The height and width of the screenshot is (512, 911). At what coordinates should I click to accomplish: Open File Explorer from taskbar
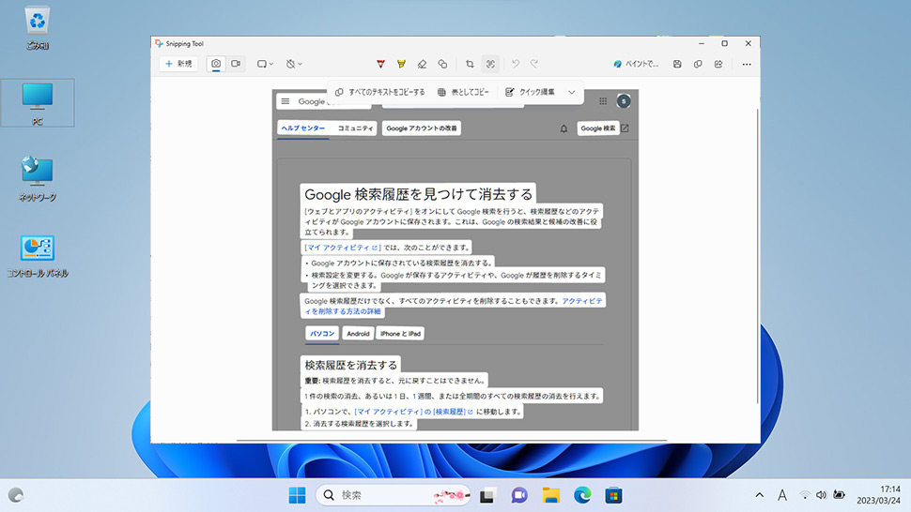550,495
